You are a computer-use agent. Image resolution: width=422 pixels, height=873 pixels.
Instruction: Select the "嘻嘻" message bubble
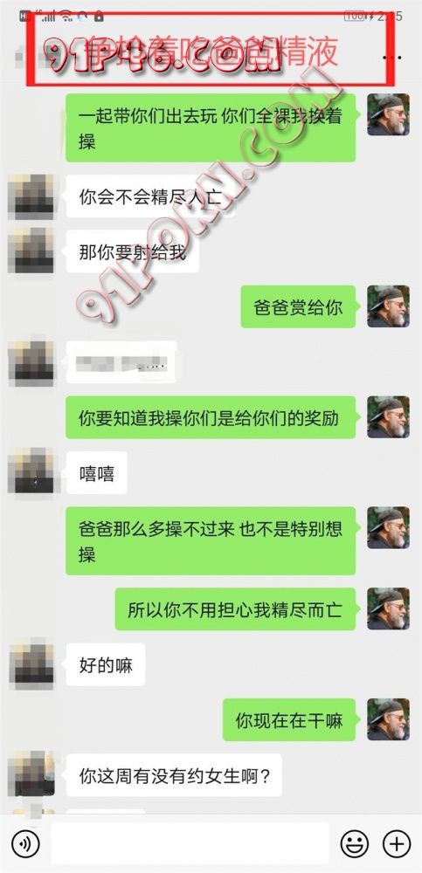tap(96, 472)
